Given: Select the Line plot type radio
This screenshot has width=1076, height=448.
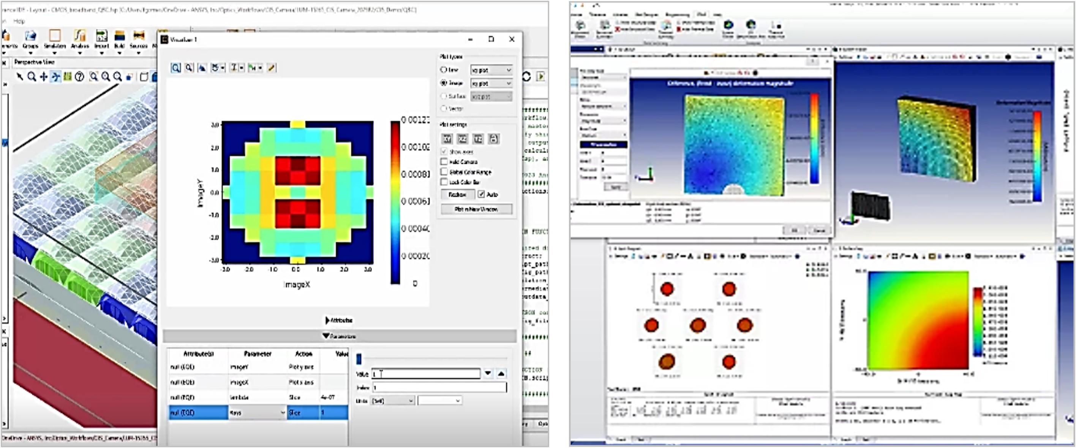Looking at the screenshot, I should click(444, 70).
